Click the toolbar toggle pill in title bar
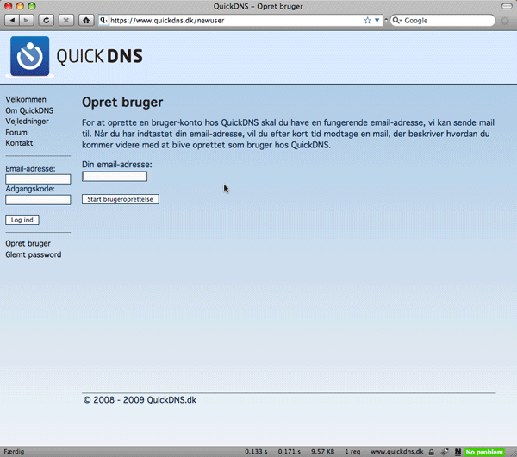 point(507,6)
